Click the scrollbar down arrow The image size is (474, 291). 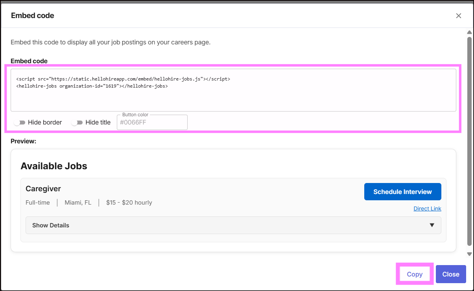point(469,254)
